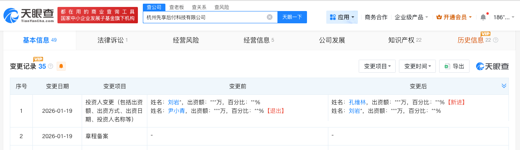Open 刘岩 link in 变更前 column

tap(174, 102)
